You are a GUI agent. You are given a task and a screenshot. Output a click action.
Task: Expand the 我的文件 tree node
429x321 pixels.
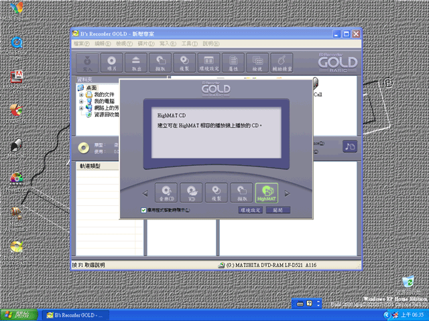click(x=81, y=95)
